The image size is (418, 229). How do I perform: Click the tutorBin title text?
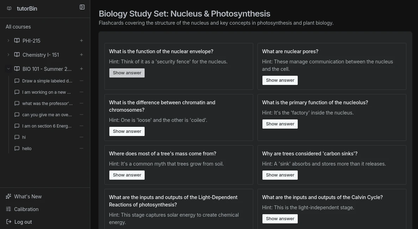(27, 8)
